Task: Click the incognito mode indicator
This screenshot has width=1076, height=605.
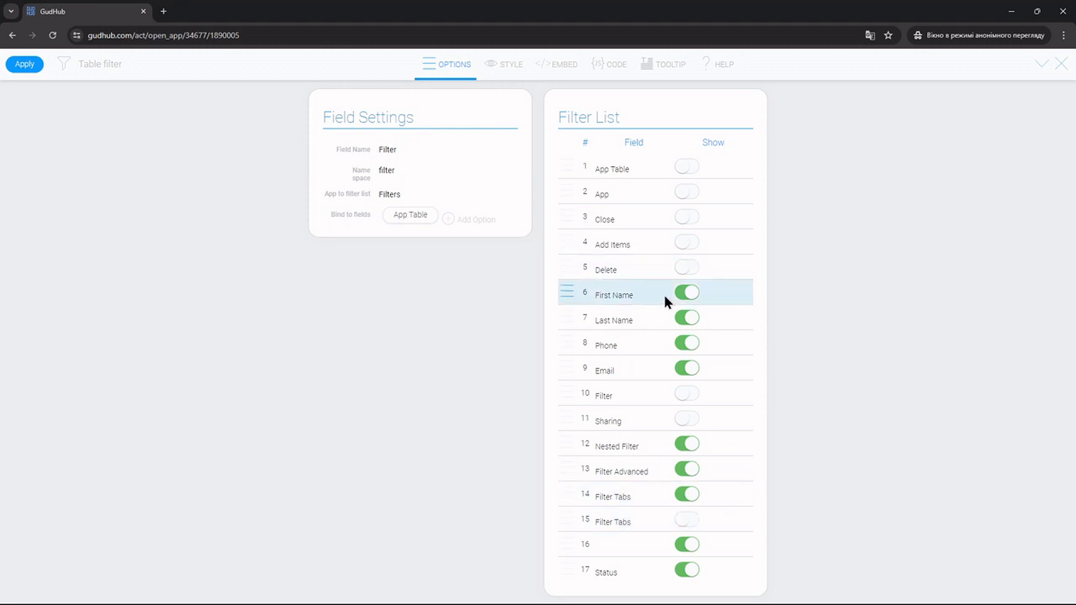Action: [978, 35]
